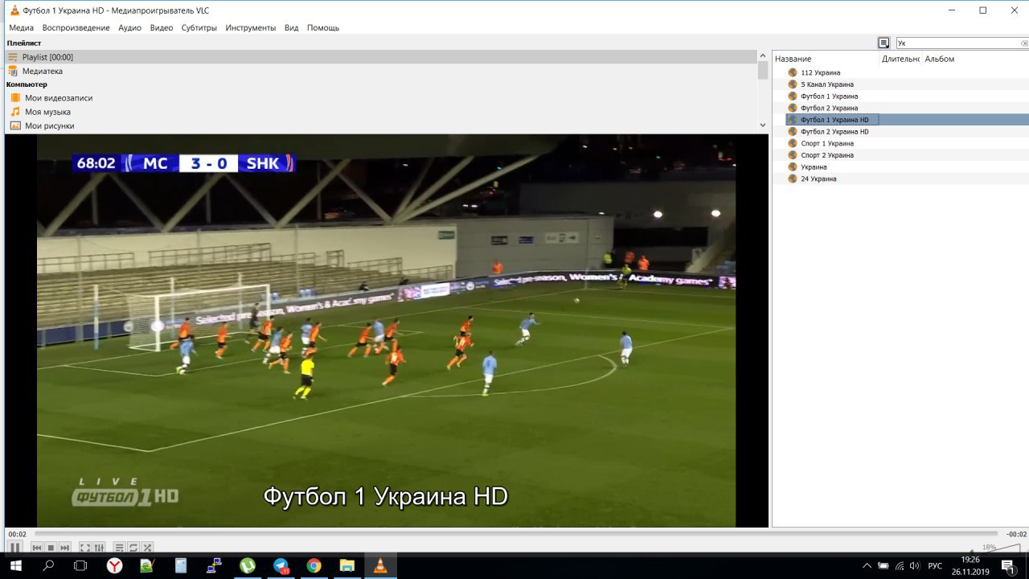Select the 5 Канал Украина channel

[827, 84]
